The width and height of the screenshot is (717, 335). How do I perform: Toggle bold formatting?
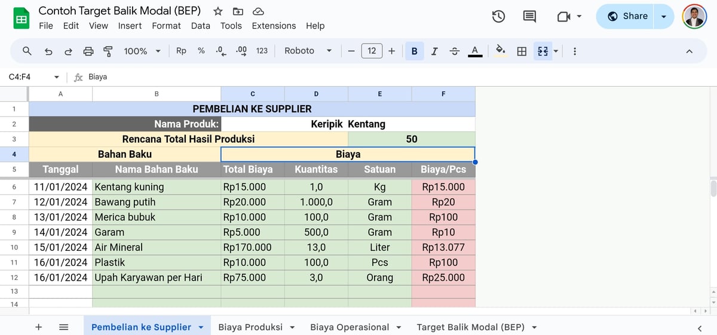coord(414,51)
